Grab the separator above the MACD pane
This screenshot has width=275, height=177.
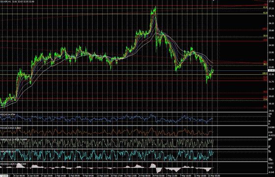tap(137, 162)
